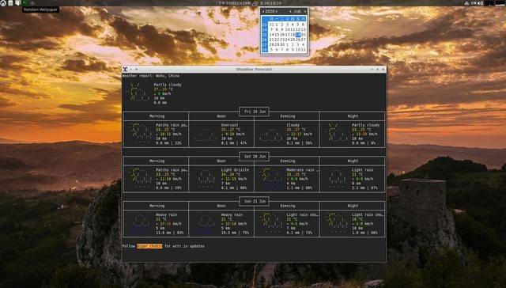
Task: Click 'Weather report: Wuhu, China' text
Action: point(151,76)
